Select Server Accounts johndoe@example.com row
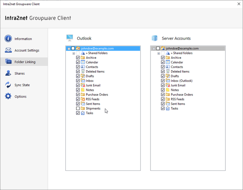The width and height of the screenshot is (243, 190). [188, 48]
